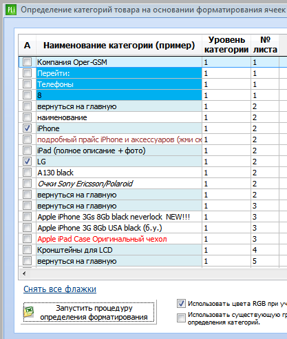Check the box for Очки Sony Ericsson/Polaroid row
The width and height of the screenshot is (287, 339).
pyautogui.click(x=28, y=184)
